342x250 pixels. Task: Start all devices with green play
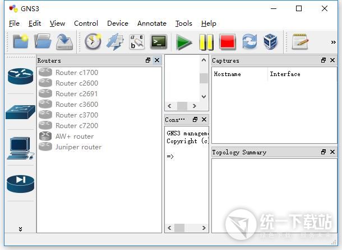184,42
